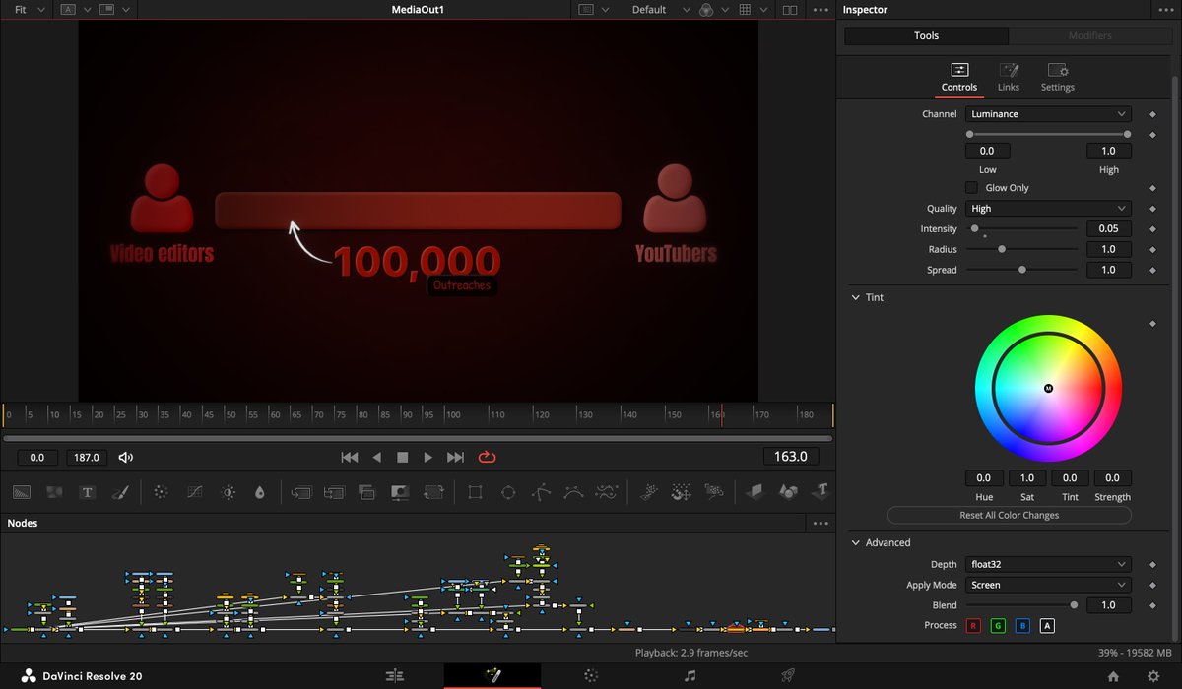
Task: Toggle single/dual viewer layout icon
Action: pyautogui.click(x=790, y=10)
